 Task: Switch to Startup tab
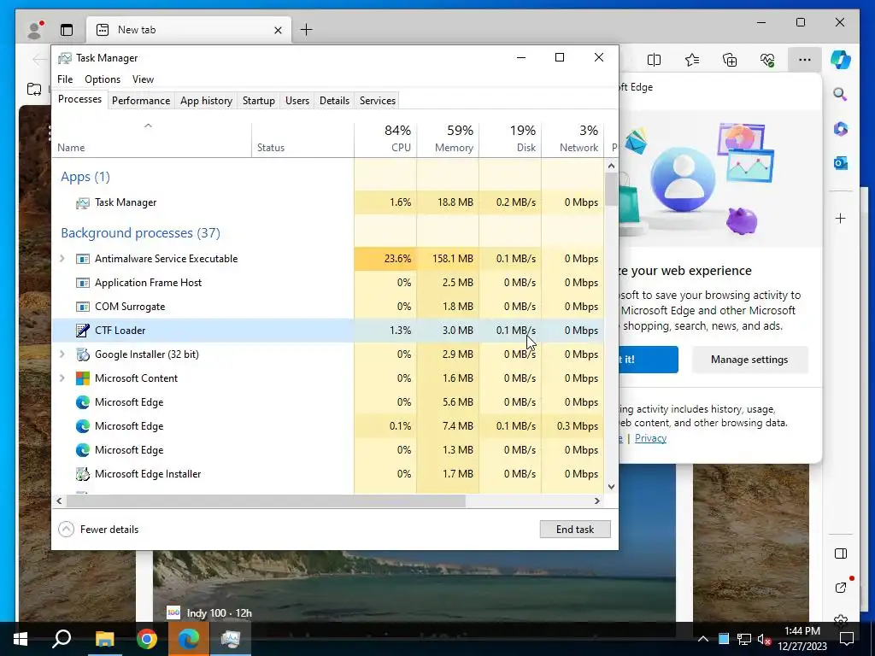pyautogui.click(x=258, y=101)
